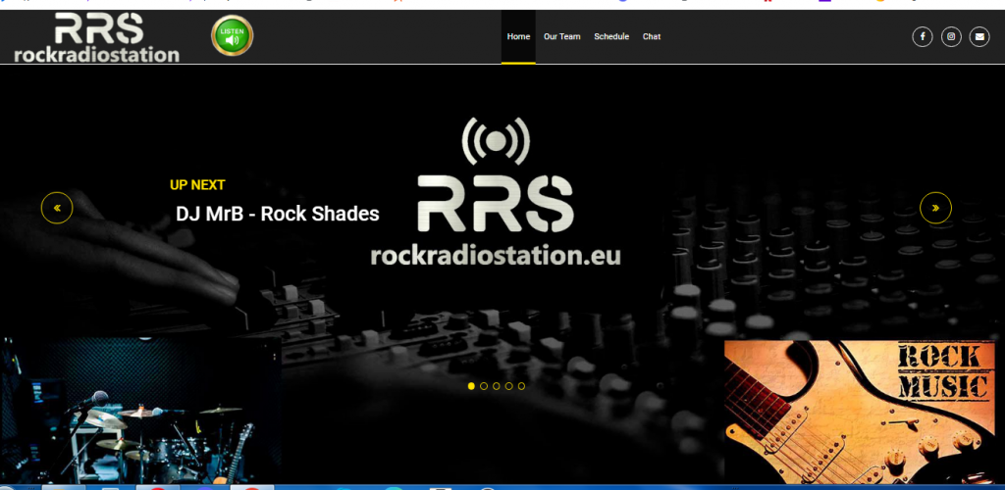This screenshot has height=490, width=1005.
Task: Select the second carousel indicator dot
Action: pos(484,386)
